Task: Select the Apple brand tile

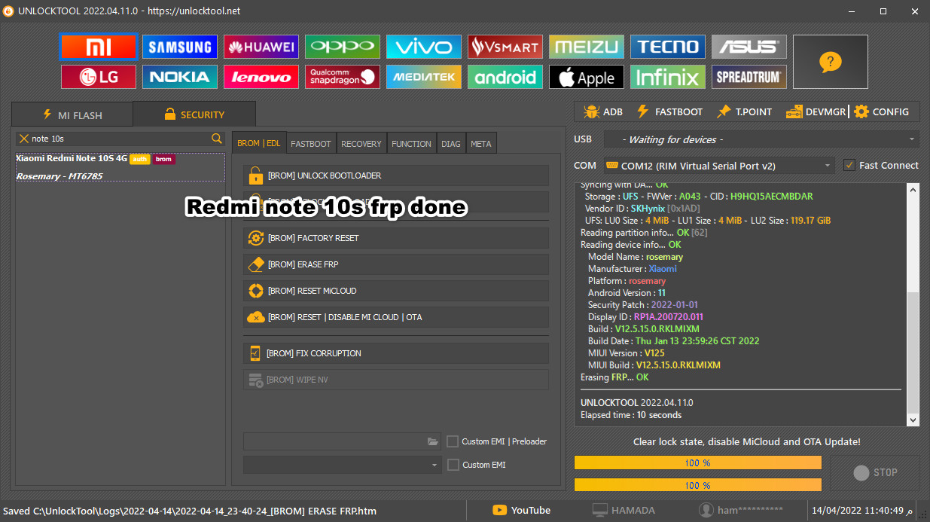Action: click(x=586, y=77)
